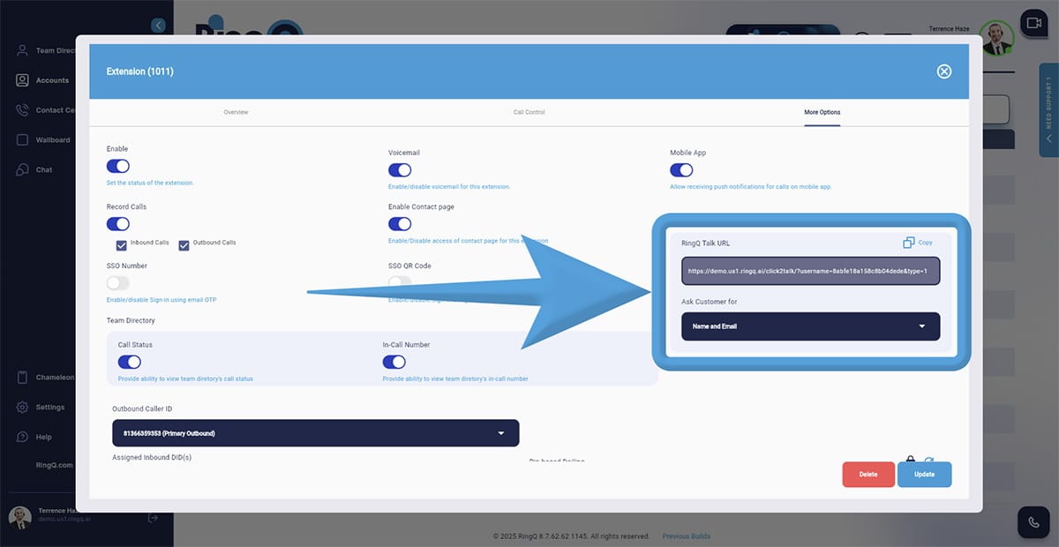1059x547 pixels.
Task: Toggle the Voicemail switch
Action: 400,170
